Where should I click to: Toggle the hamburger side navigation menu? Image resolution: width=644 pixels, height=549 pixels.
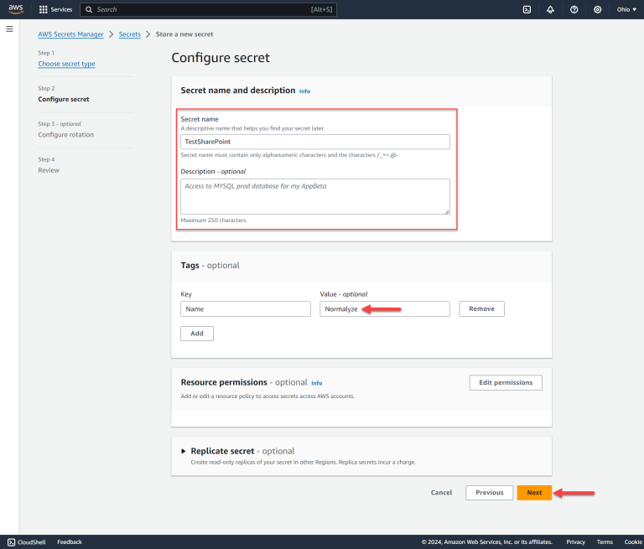(x=9, y=28)
